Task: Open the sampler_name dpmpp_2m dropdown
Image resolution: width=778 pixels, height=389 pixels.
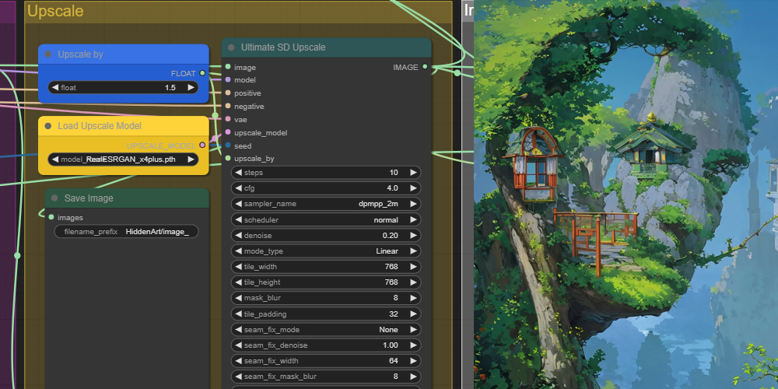Action: (x=326, y=204)
